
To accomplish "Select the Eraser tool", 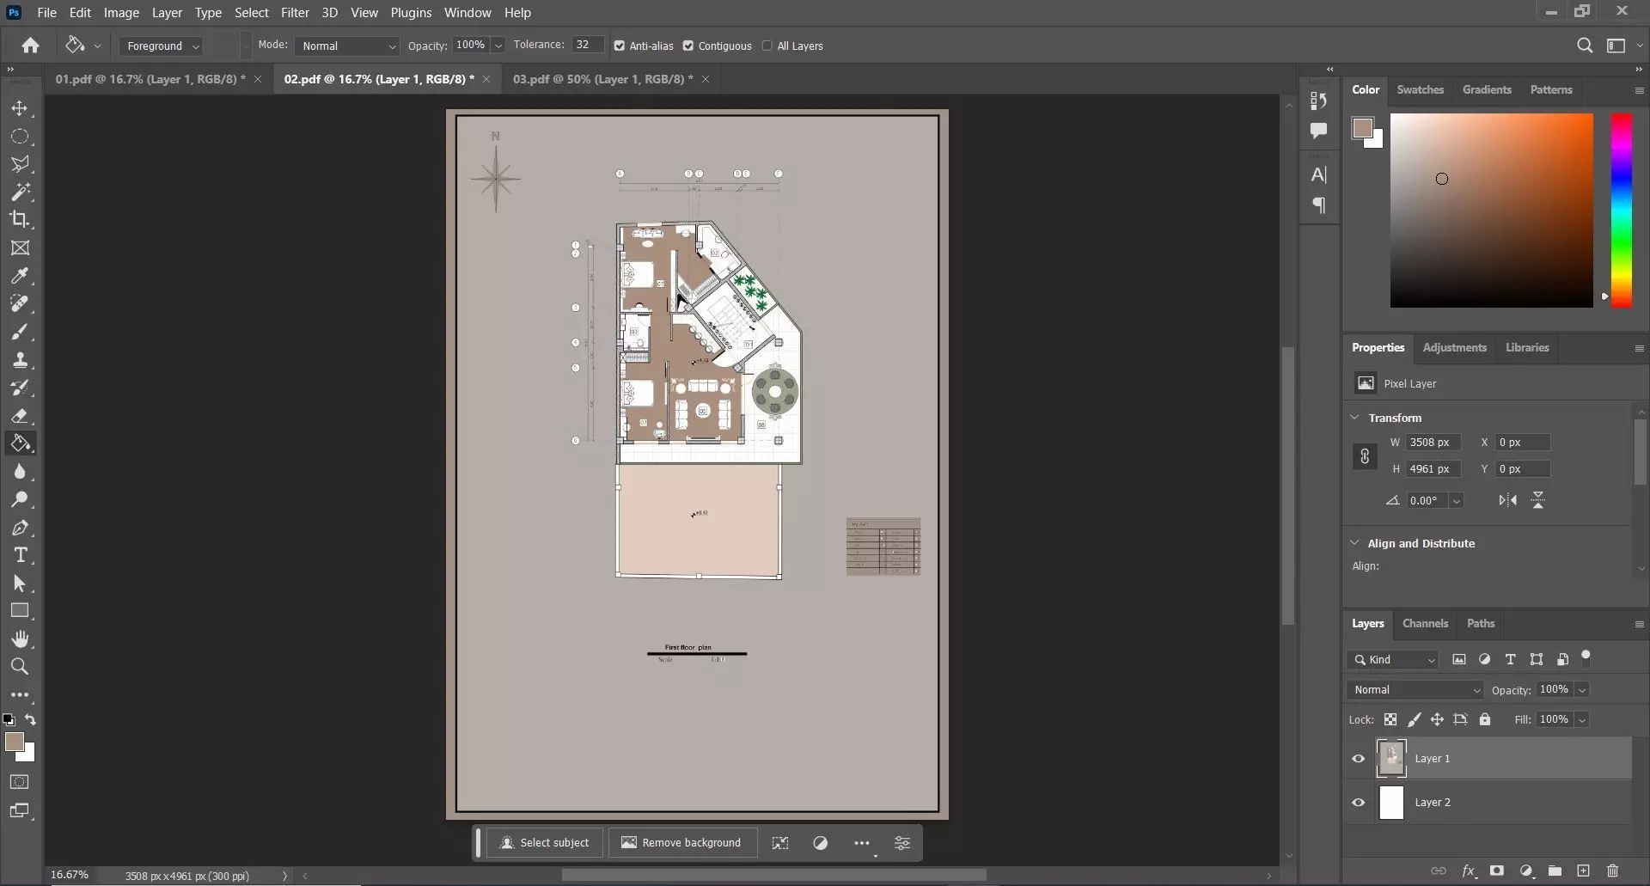I will click(x=20, y=416).
